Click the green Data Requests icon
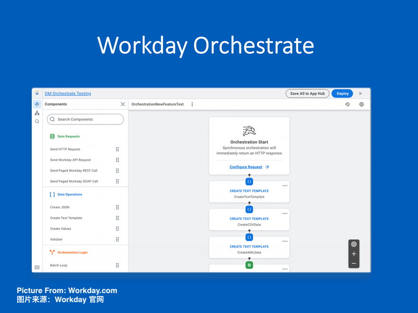This screenshot has height=313, width=418. click(x=52, y=136)
